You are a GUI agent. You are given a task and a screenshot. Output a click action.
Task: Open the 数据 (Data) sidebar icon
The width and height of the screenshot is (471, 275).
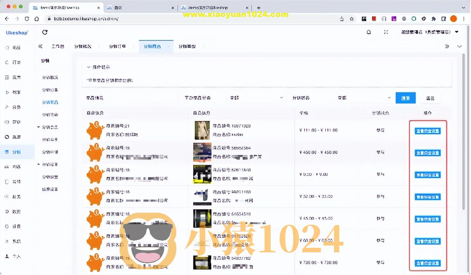pyautogui.click(x=17, y=212)
